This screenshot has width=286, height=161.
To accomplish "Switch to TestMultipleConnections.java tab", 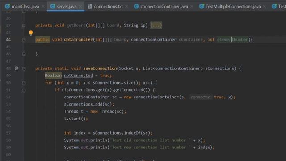I will (233, 7).
